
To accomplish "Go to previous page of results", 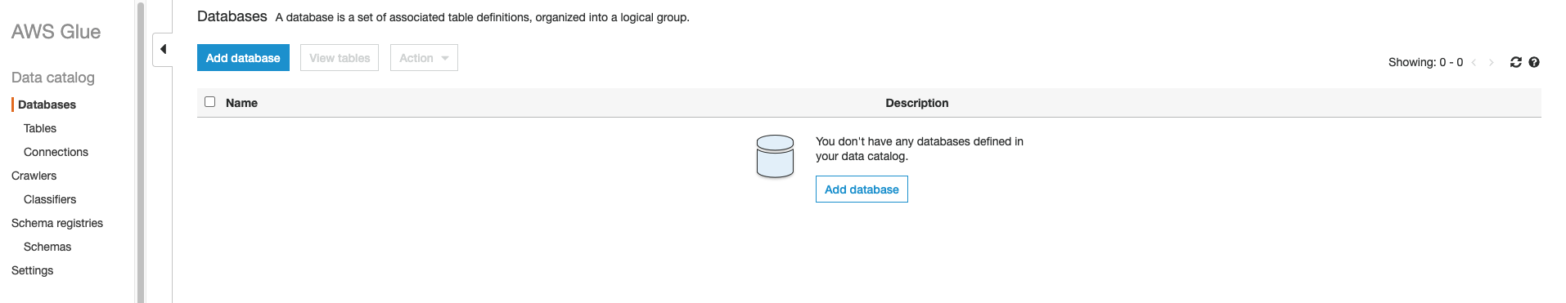I will coord(1474,62).
